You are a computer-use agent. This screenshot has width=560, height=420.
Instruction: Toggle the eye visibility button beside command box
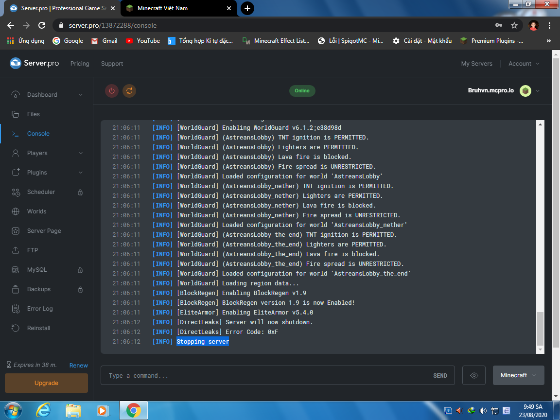click(x=474, y=375)
